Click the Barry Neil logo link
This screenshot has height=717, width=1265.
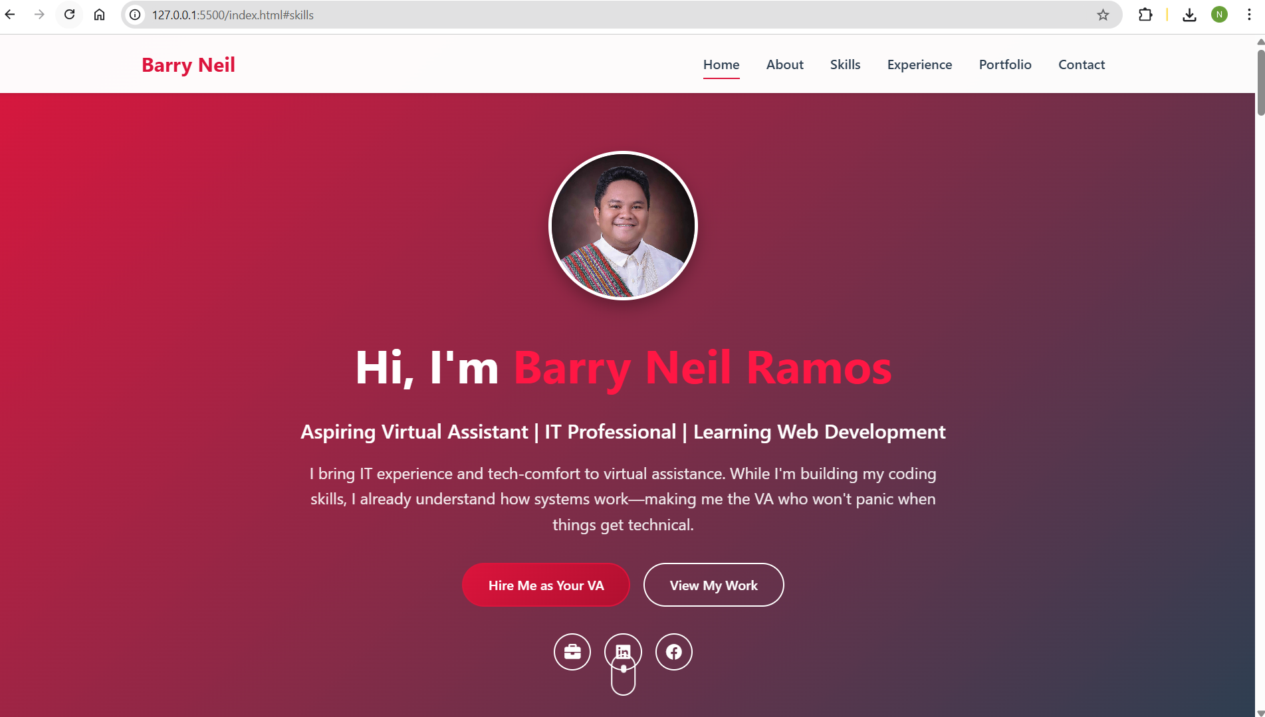point(188,64)
